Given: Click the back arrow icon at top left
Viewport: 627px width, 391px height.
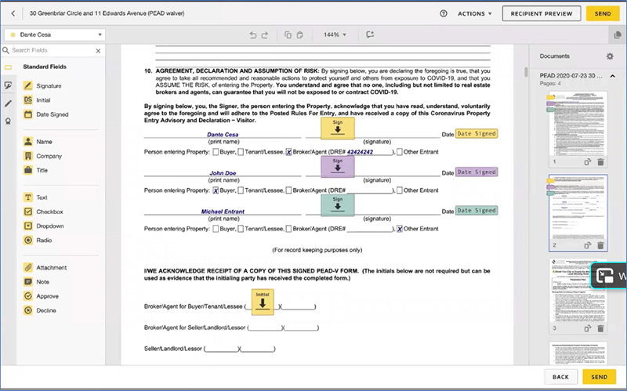Looking at the screenshot, I should click(x=13, y=13).
